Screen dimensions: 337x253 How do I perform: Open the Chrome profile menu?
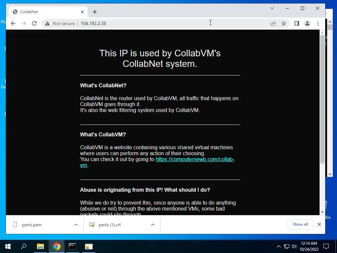[x=307, y=23]
